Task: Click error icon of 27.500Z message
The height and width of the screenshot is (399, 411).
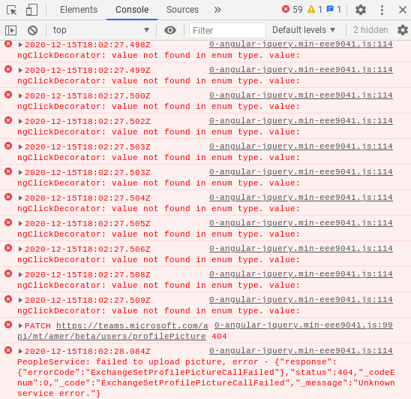Action: (x=8, y=95)
